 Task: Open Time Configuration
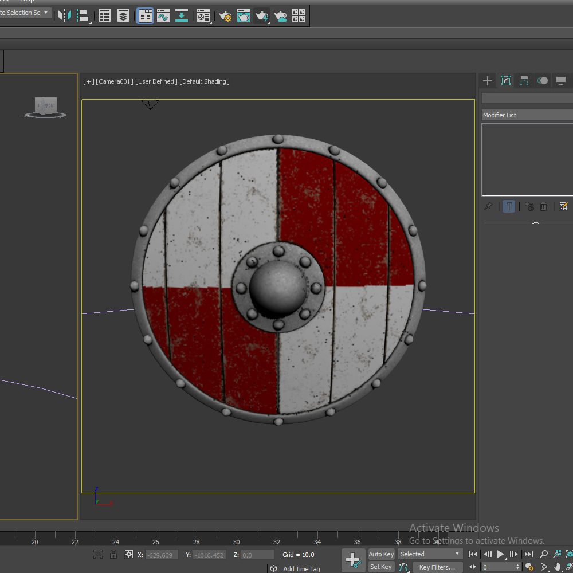point(529,567)
